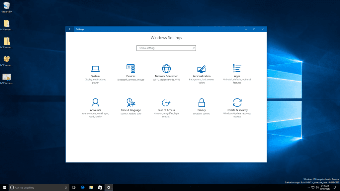
Task: Open Network & Internet settings
Action: 166,73
